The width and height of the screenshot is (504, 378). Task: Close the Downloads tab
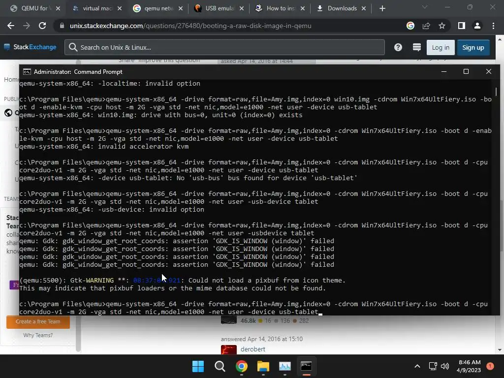pyautogui.click(x=364, y=8)
